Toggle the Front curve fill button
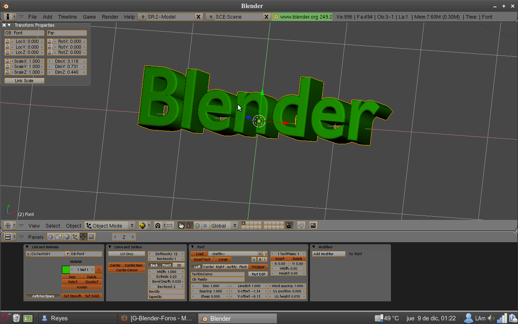This screenshot has width=518, height=324. pyautogui.click(x=166, y=265)
